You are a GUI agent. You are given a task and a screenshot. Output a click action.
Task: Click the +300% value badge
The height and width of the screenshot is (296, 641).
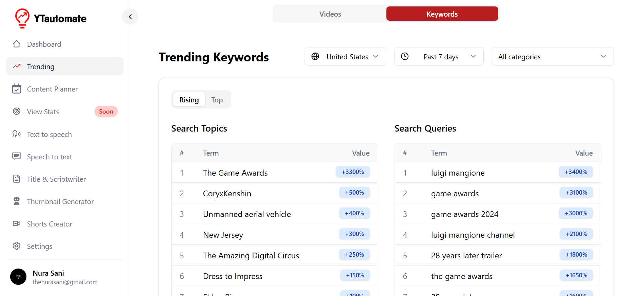point(355,234)
